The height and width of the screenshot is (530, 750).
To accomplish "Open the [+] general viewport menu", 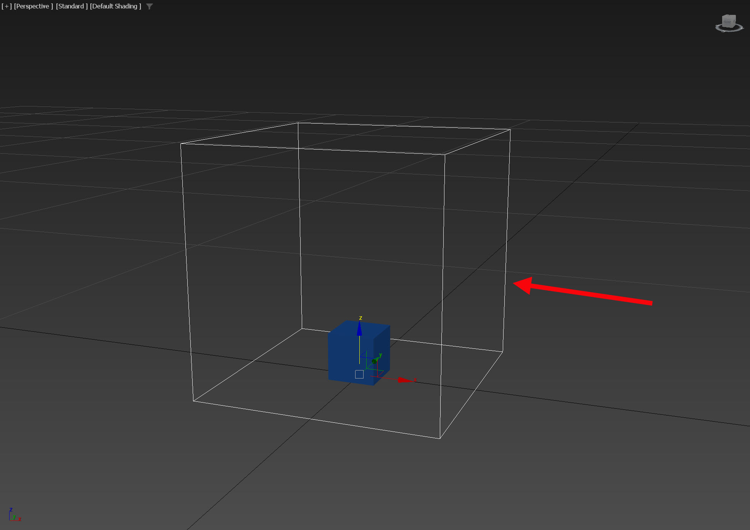I will (x=6, y=6).
